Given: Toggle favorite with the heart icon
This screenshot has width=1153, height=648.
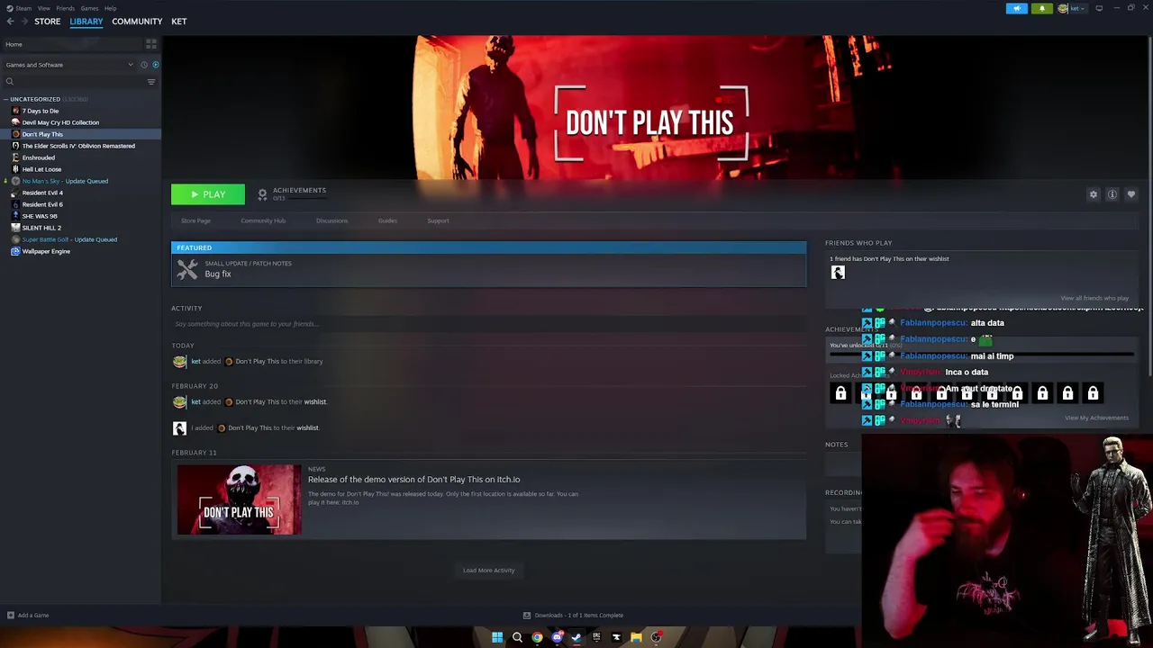Looking at the screenshot, I should (1131, 194).
